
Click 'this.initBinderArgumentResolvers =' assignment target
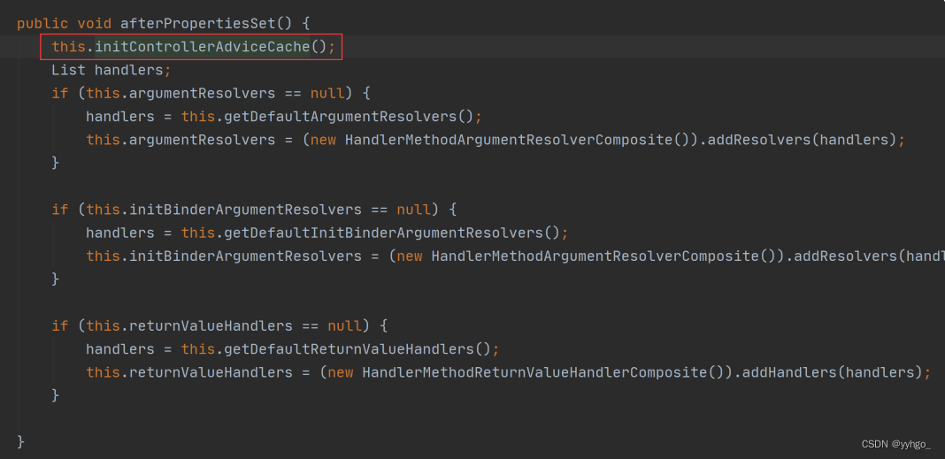[x=232, y=256]
